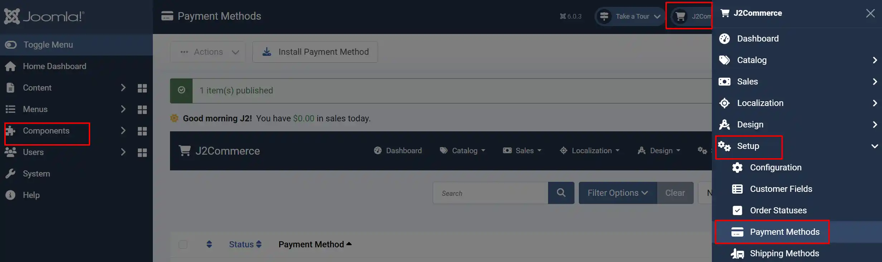The width and height of the screenshot is (882, 262).
Task: Open System in the sidebar
Action: coord(36,174)
